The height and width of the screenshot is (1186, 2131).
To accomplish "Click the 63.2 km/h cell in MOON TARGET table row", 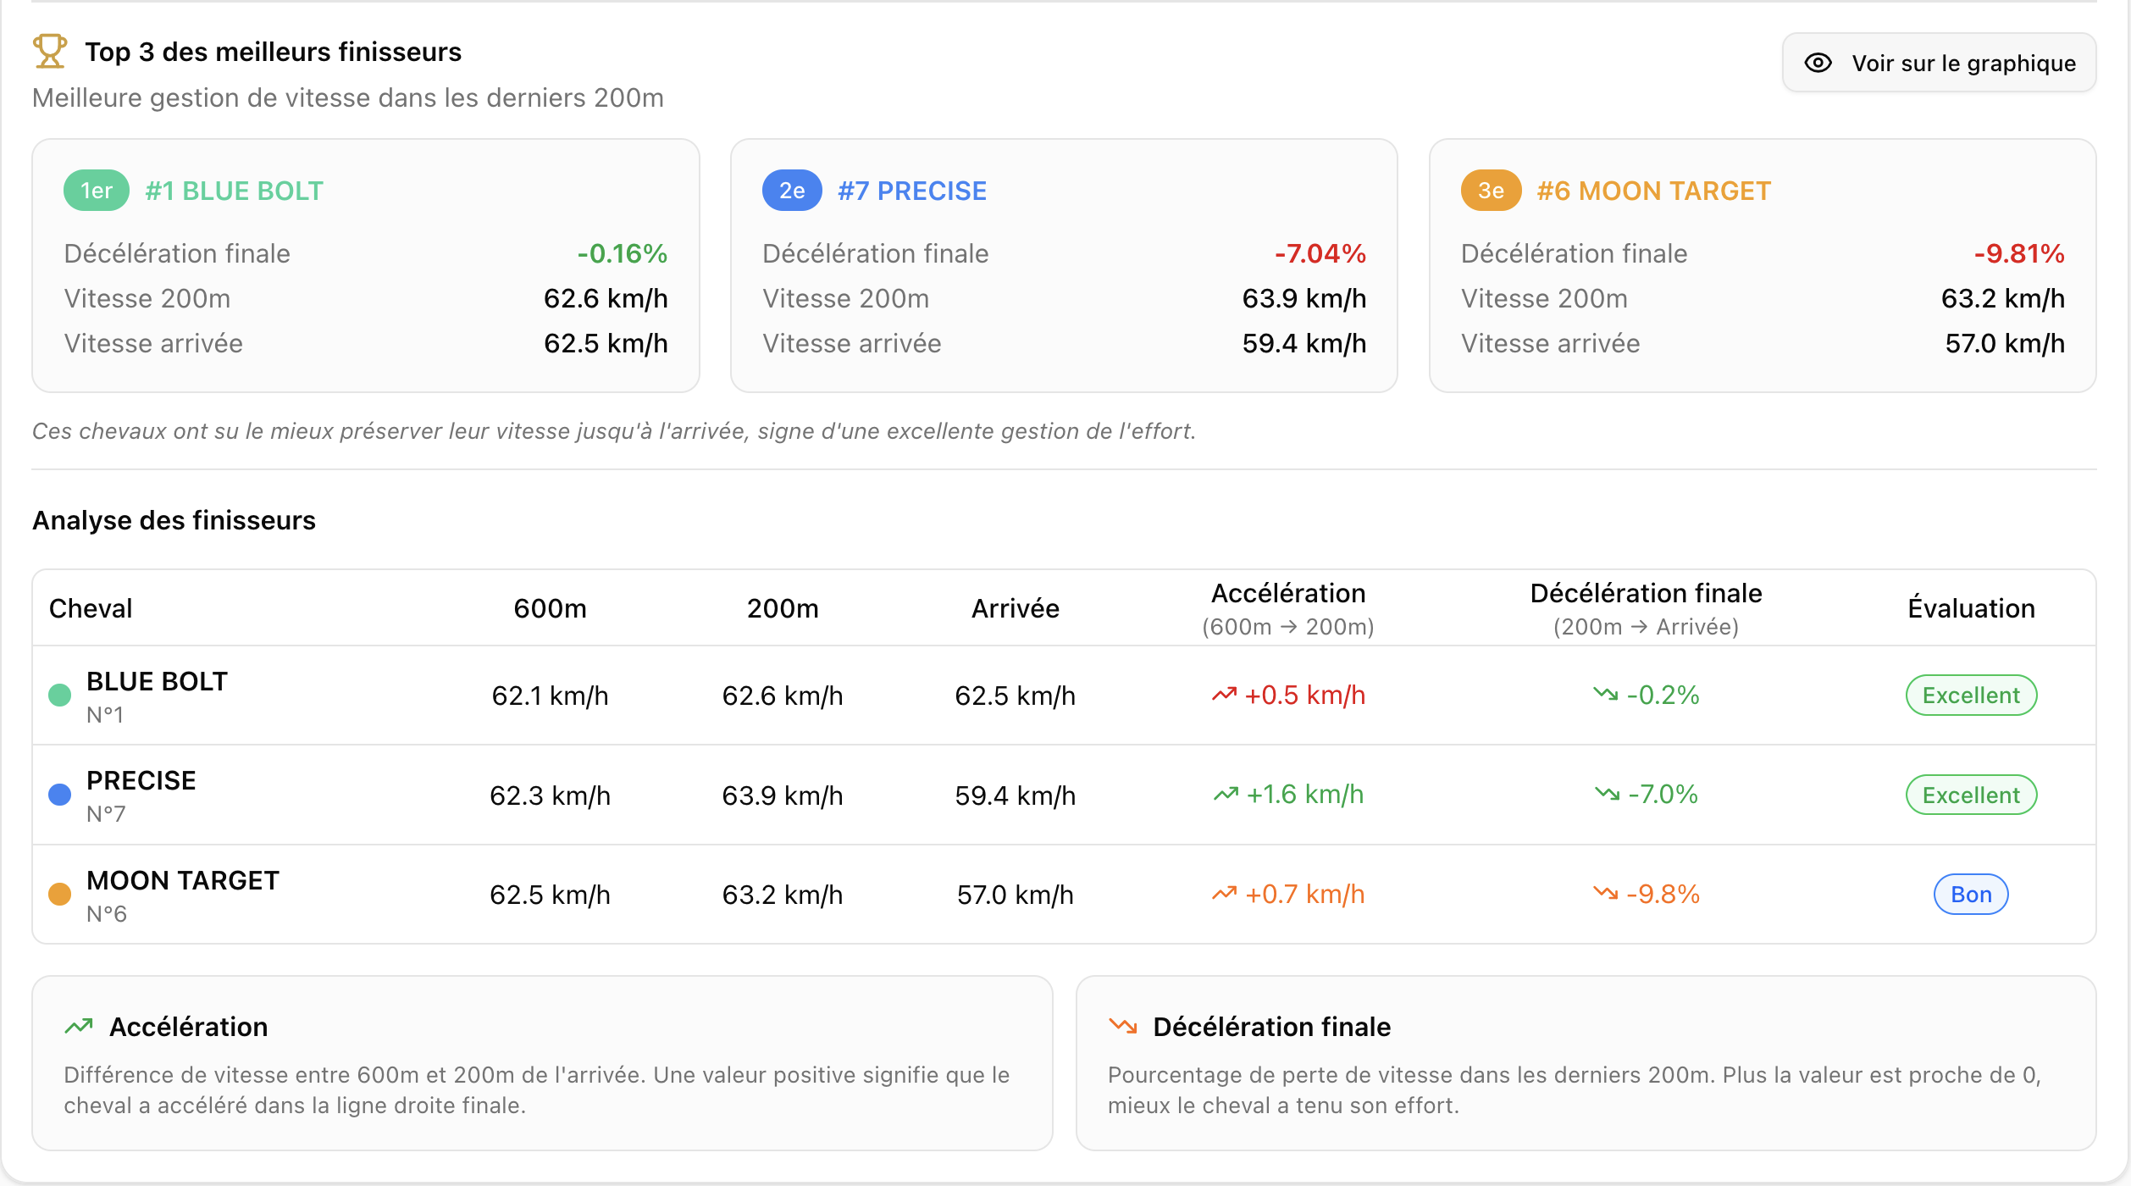I will (x=783, y=895).
